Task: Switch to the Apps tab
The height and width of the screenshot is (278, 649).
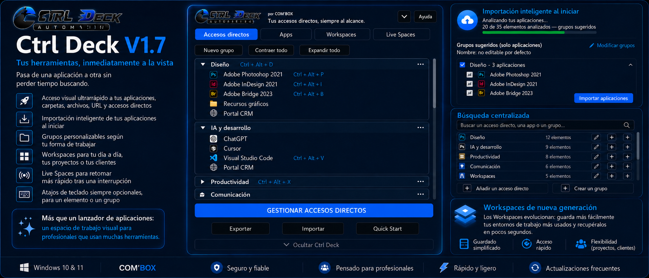Action: [286, 35]
